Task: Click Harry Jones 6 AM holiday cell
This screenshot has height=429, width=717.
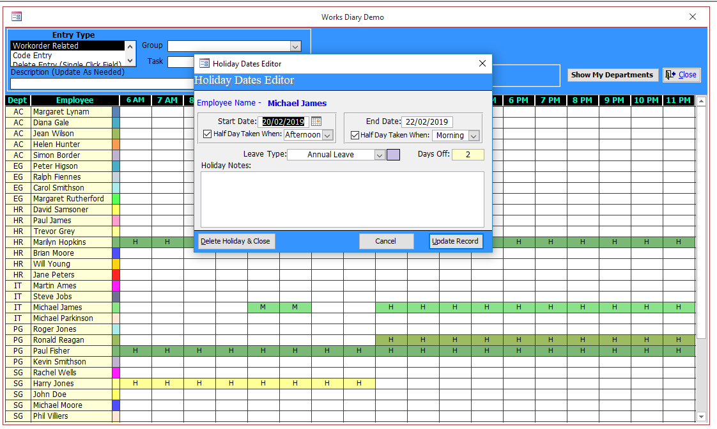Action: (x=136, y=383)
